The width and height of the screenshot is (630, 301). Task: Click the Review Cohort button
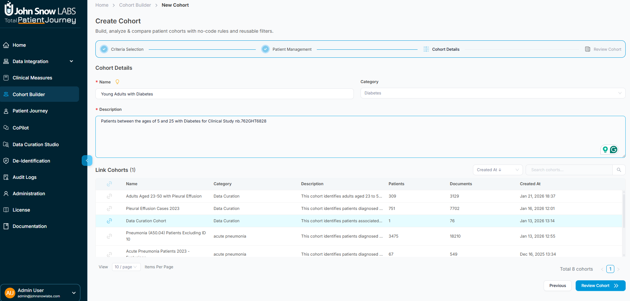(x=600, y=286)
